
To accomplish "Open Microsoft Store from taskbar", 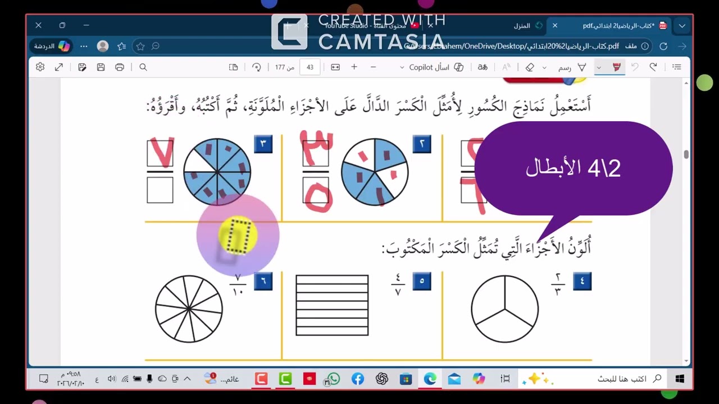I will [x=406, y=379].
